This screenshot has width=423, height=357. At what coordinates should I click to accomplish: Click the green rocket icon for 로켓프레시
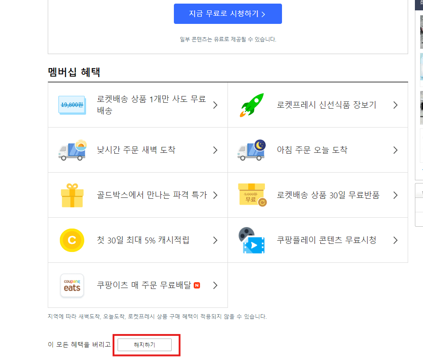point(252,105)
